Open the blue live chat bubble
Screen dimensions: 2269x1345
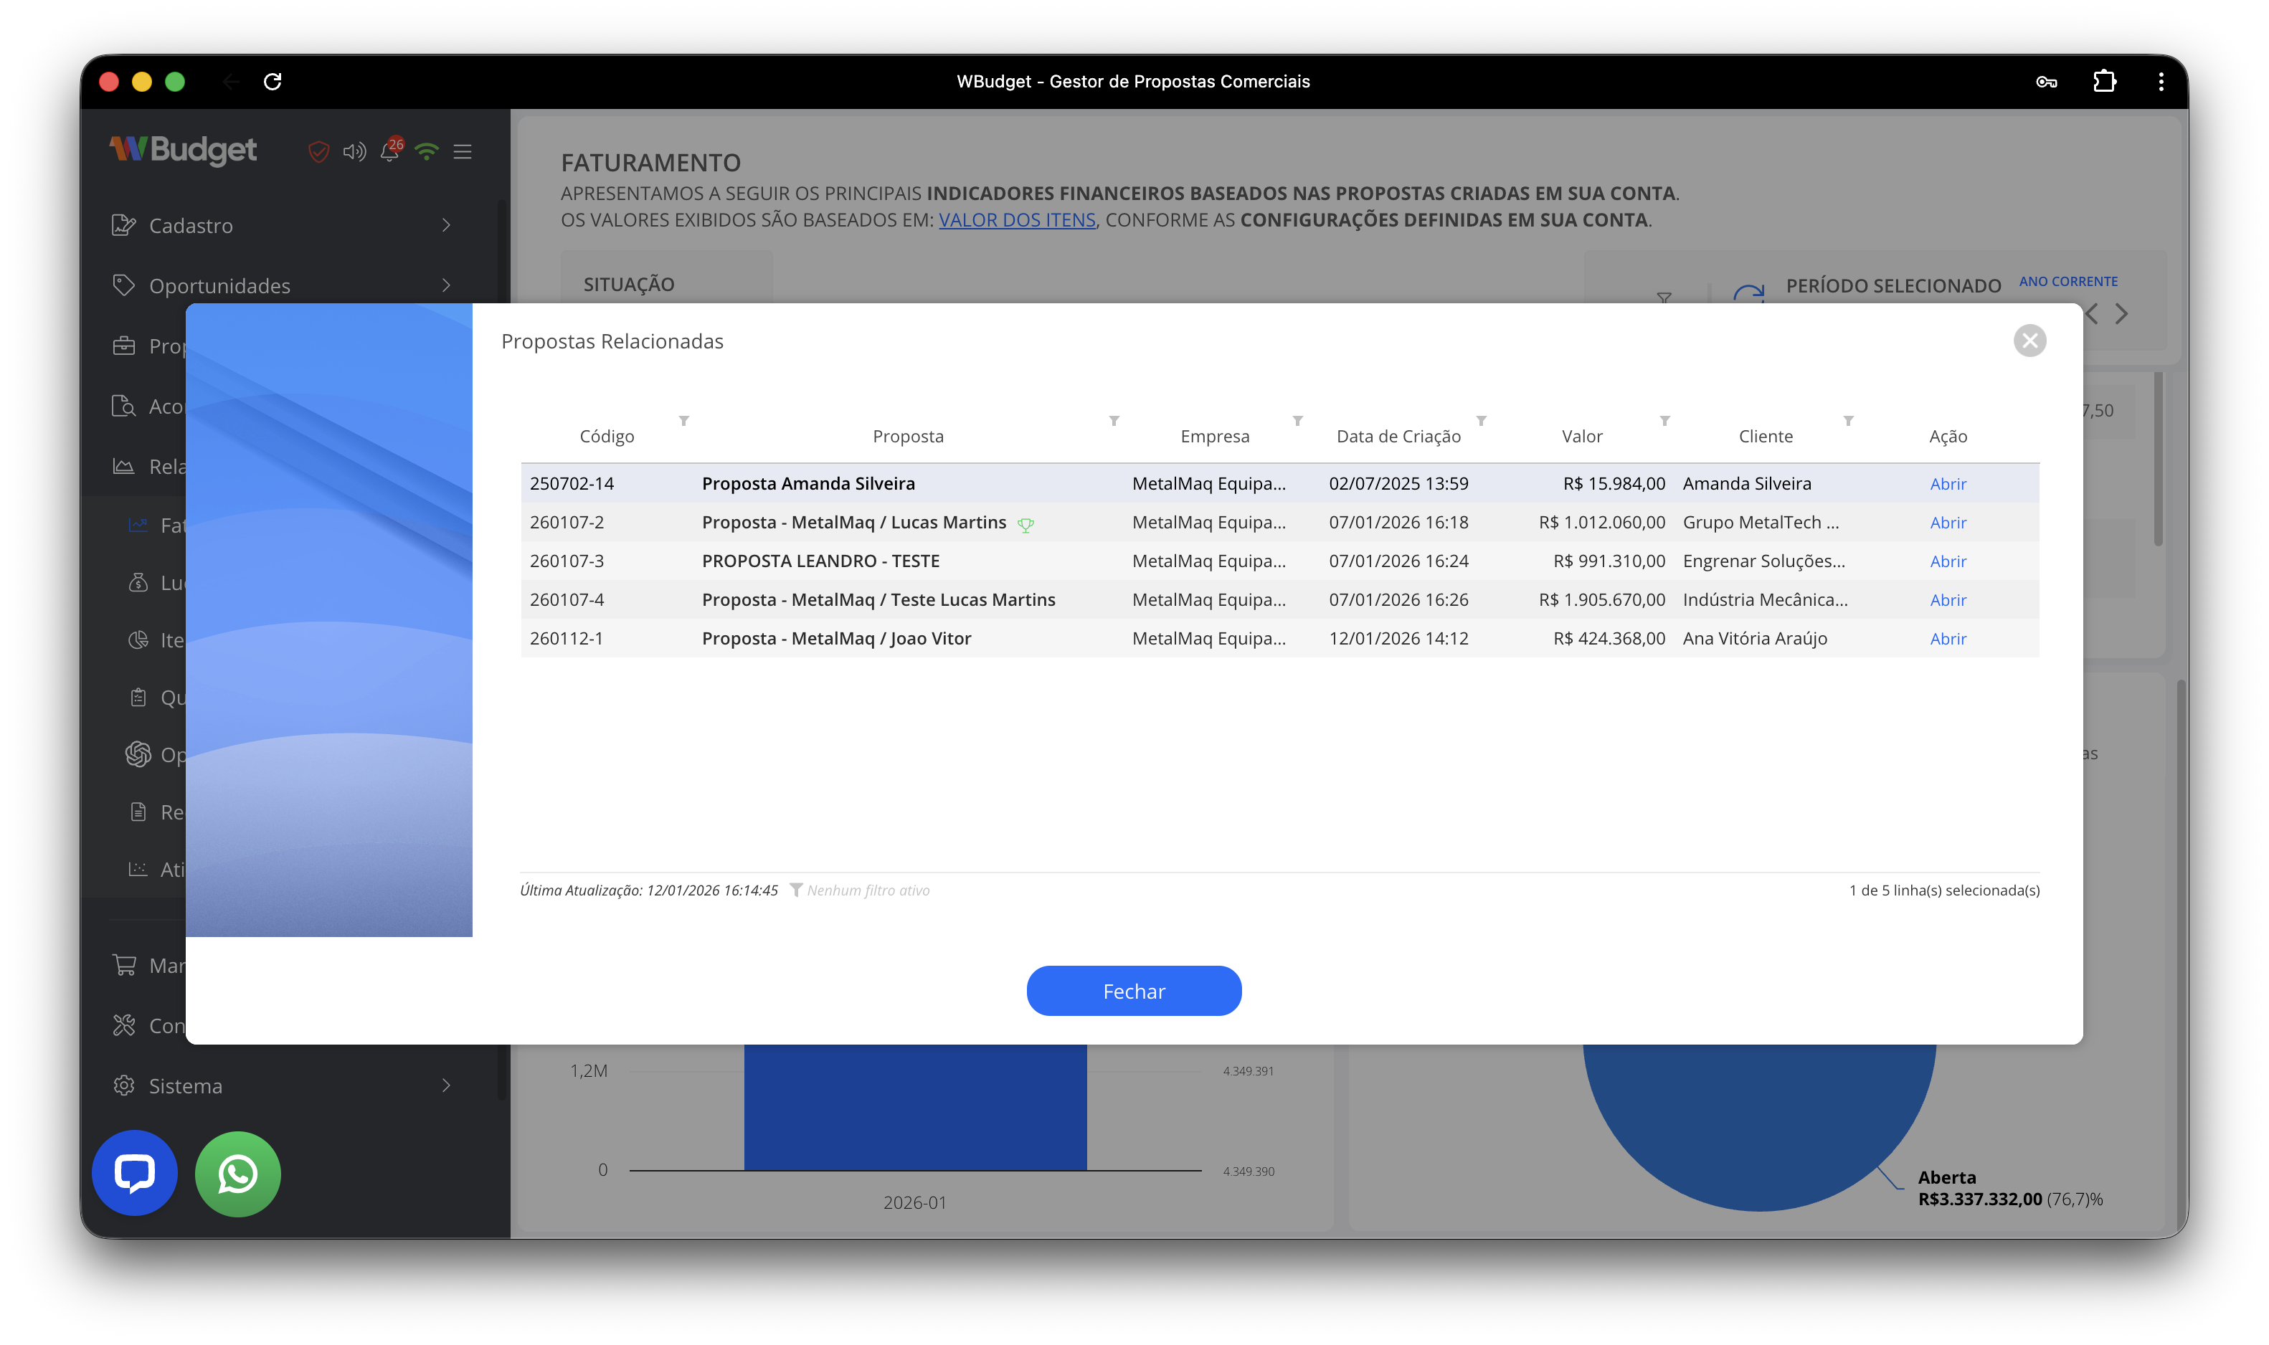tap(134, 1173)
